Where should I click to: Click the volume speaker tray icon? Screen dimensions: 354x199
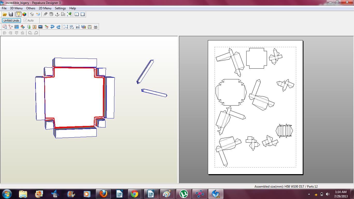328,194
